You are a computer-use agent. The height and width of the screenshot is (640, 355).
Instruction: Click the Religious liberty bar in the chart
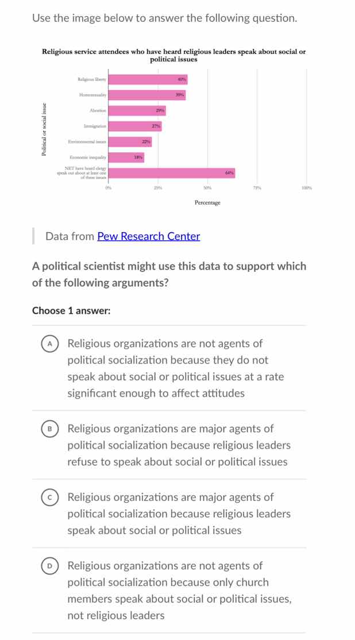pyautogui.click(x=146, y=78)
